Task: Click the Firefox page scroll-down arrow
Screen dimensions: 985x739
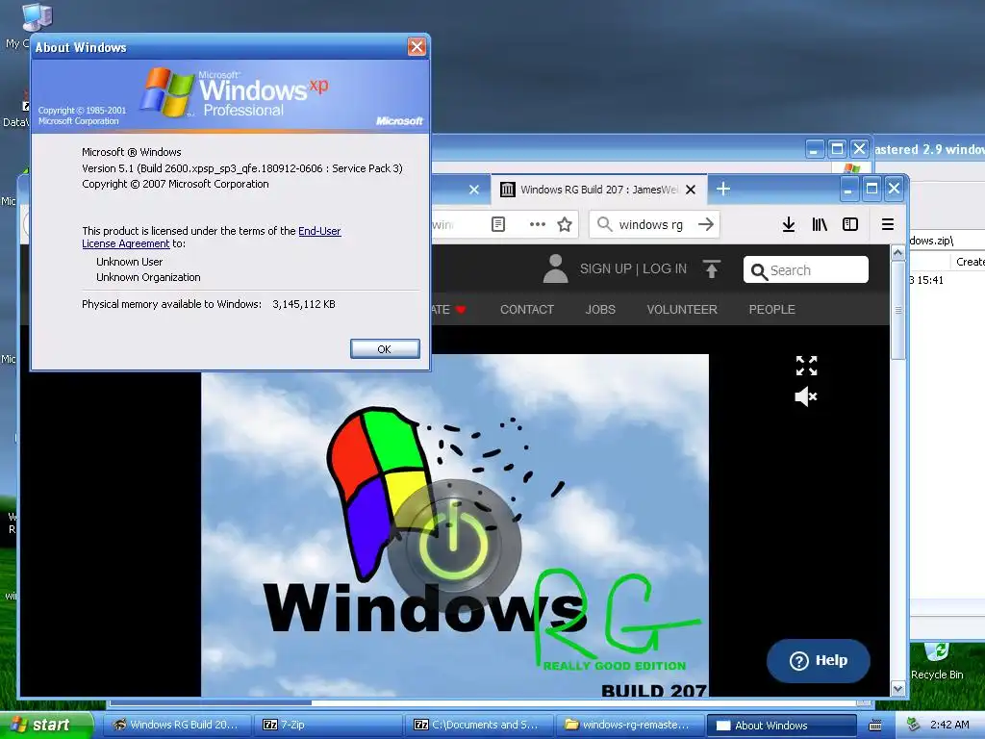Action: (x=898, y=689)
